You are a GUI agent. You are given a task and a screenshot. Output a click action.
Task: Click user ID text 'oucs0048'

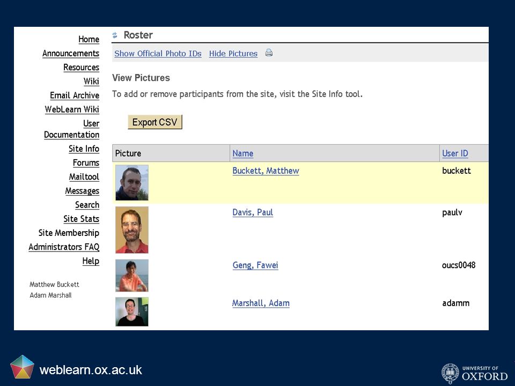(x=459, y=265)
